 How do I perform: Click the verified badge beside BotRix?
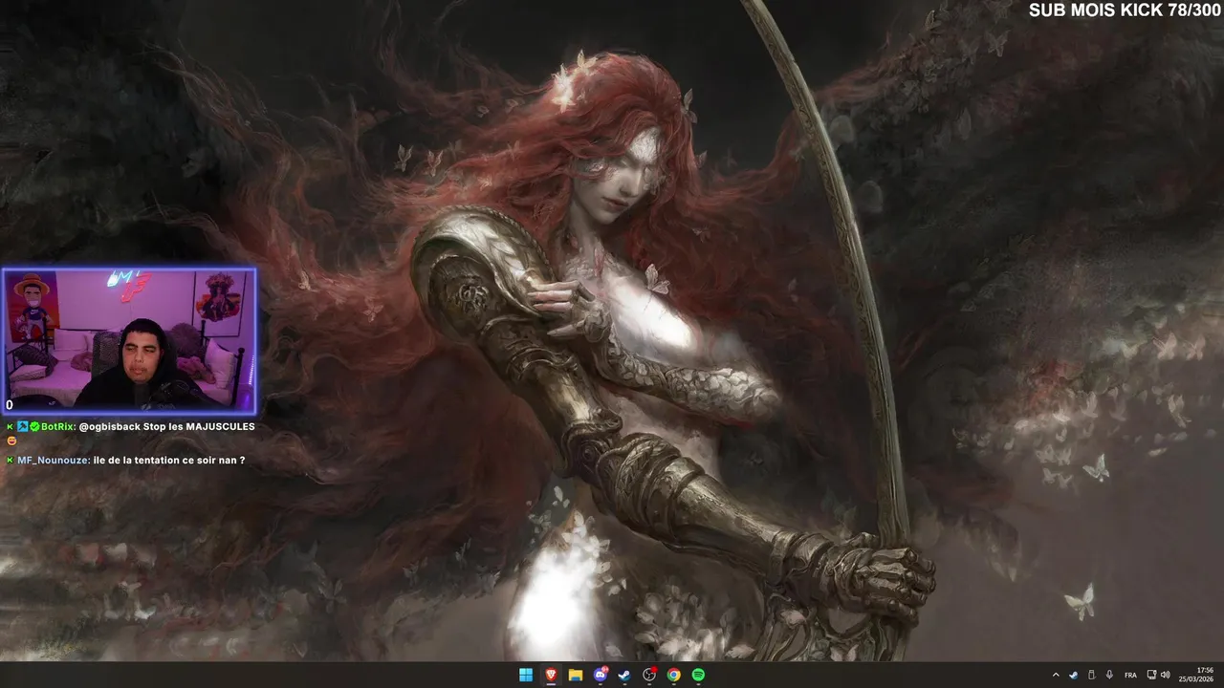[34, 426]
